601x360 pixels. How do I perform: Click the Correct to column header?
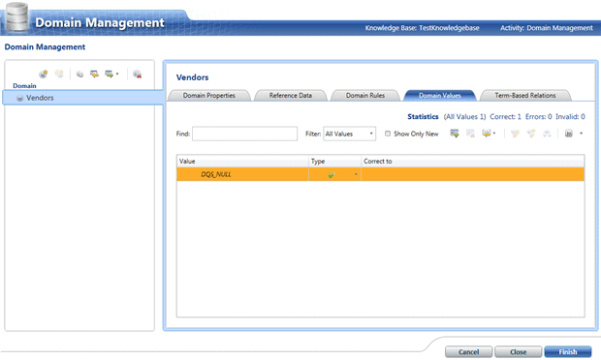point(473,161)
